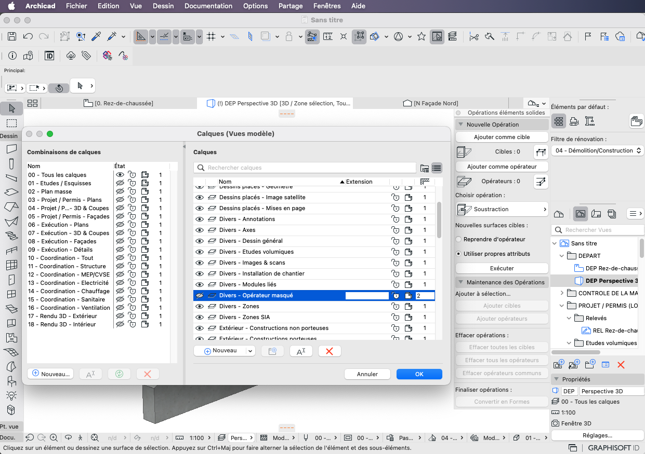645x454 pixels.
Task: Switch layers to folder view icon
Action: pyautogui.click(x=425, y=168)
